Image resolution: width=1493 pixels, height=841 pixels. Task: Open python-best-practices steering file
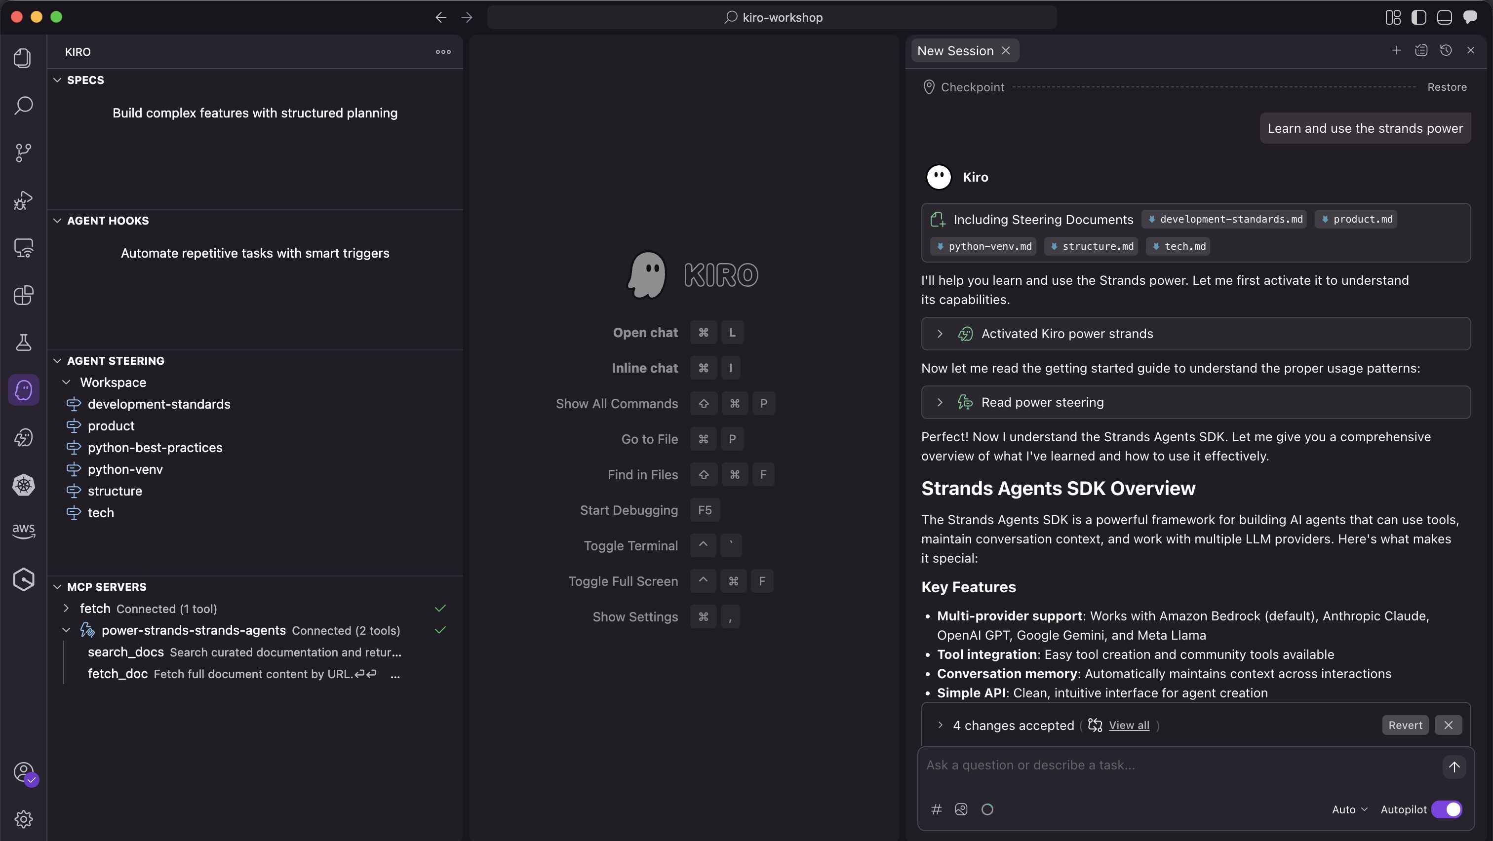point(155,447)
